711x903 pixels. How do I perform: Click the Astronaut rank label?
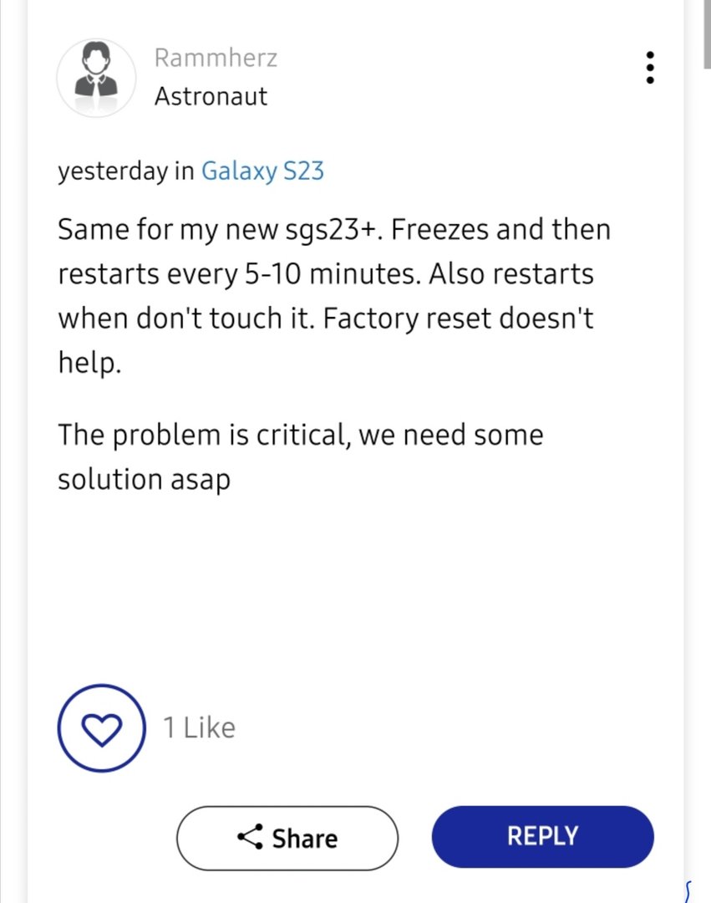click(211, 96)
